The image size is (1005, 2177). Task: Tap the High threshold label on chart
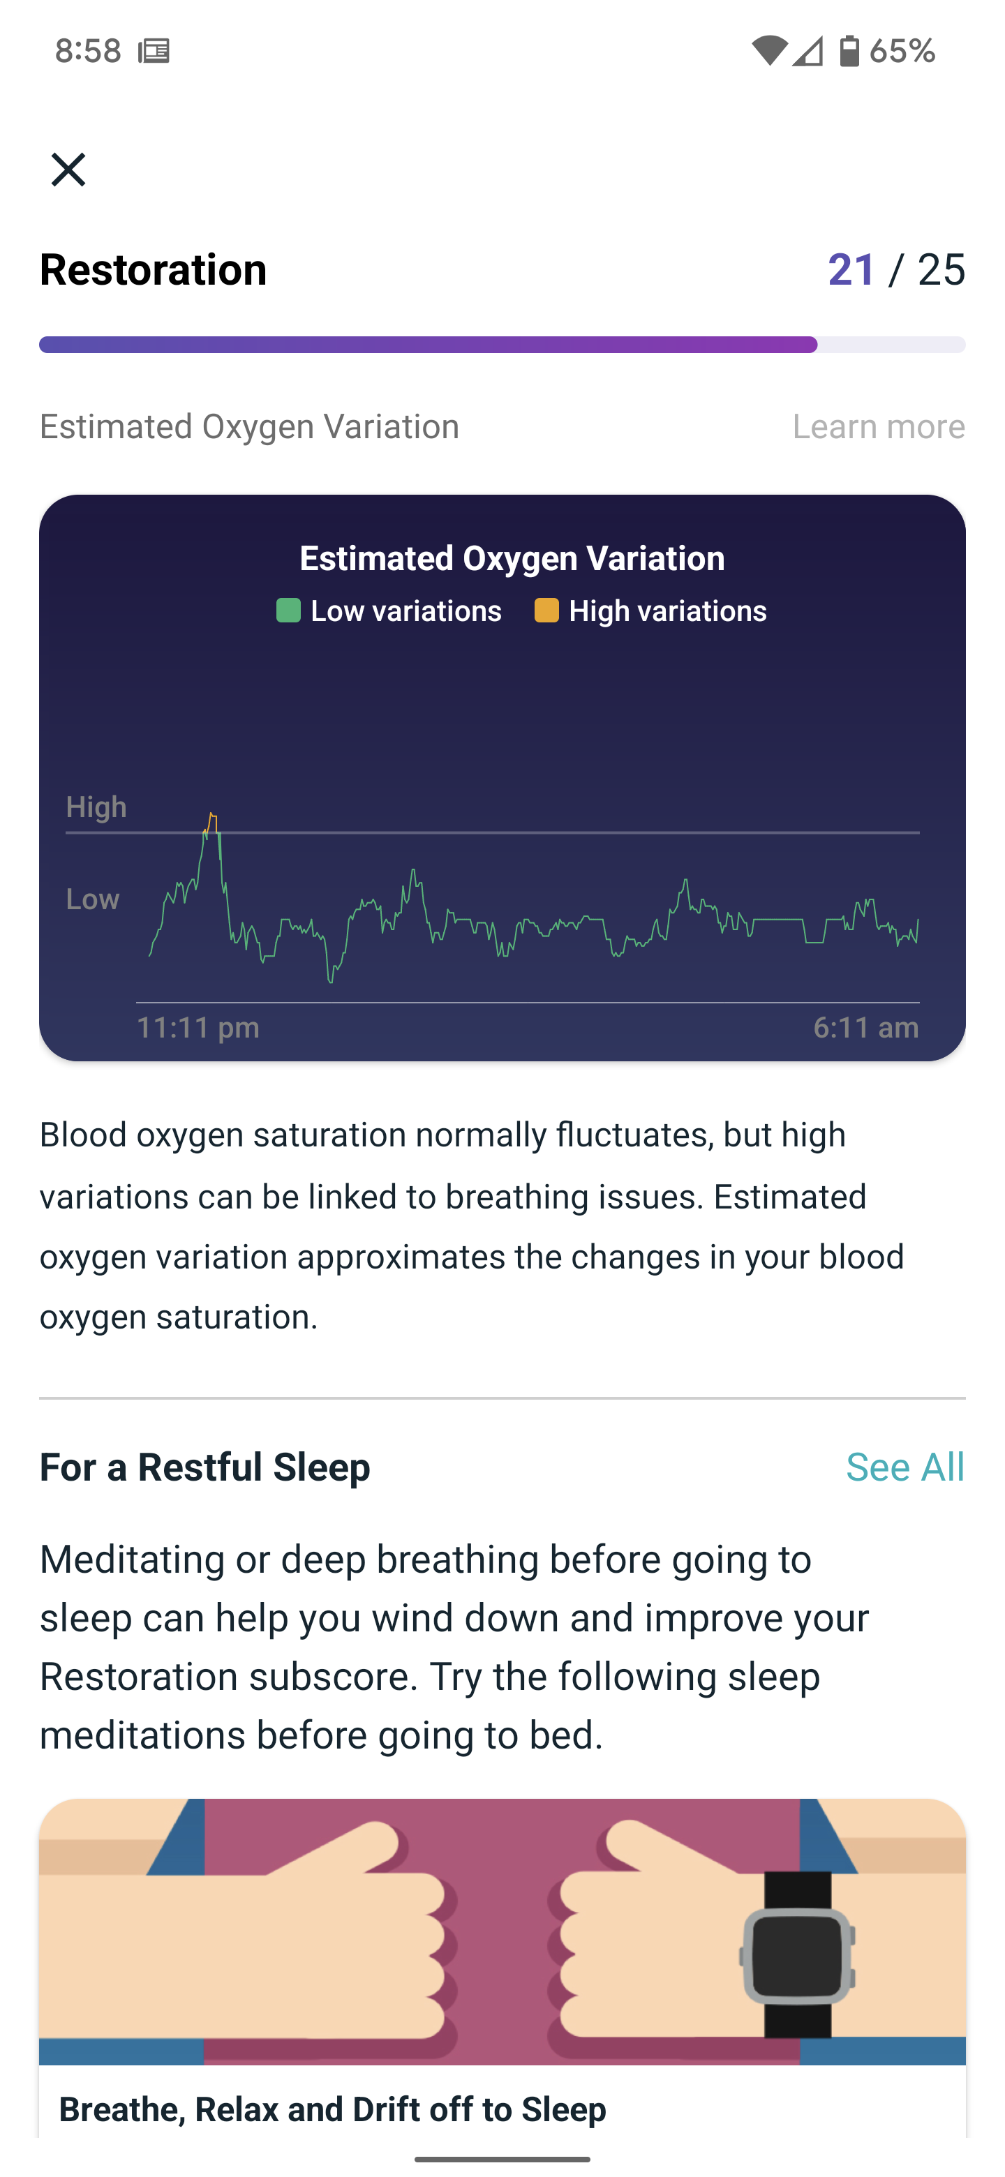pyautogui.click(x=96, y=807)
